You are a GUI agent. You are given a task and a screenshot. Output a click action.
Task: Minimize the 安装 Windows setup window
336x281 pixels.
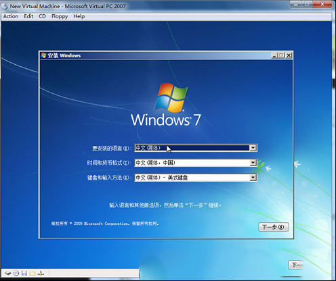point(274,55)
